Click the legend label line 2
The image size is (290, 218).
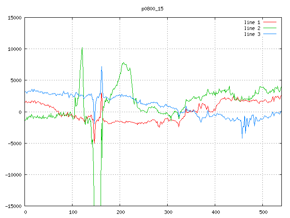point(252,28)
